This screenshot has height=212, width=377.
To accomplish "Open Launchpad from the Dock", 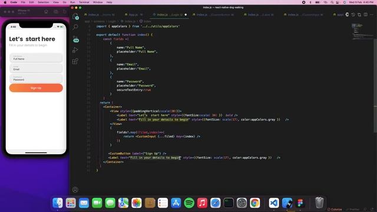I will tap(71, 203).
